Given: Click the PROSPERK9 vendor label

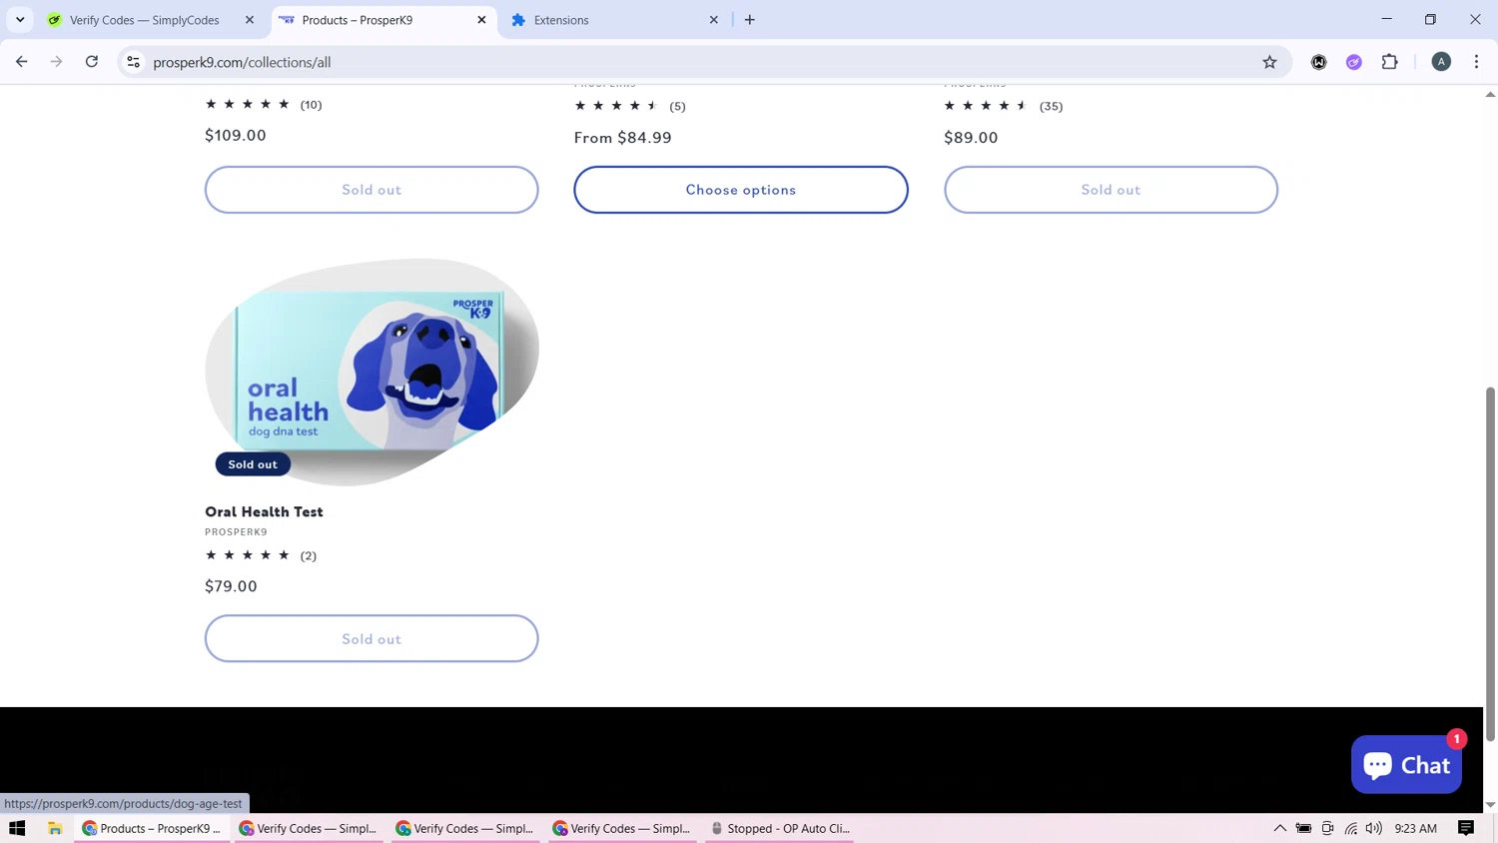Looking at the screenshot, I should 236,532.
